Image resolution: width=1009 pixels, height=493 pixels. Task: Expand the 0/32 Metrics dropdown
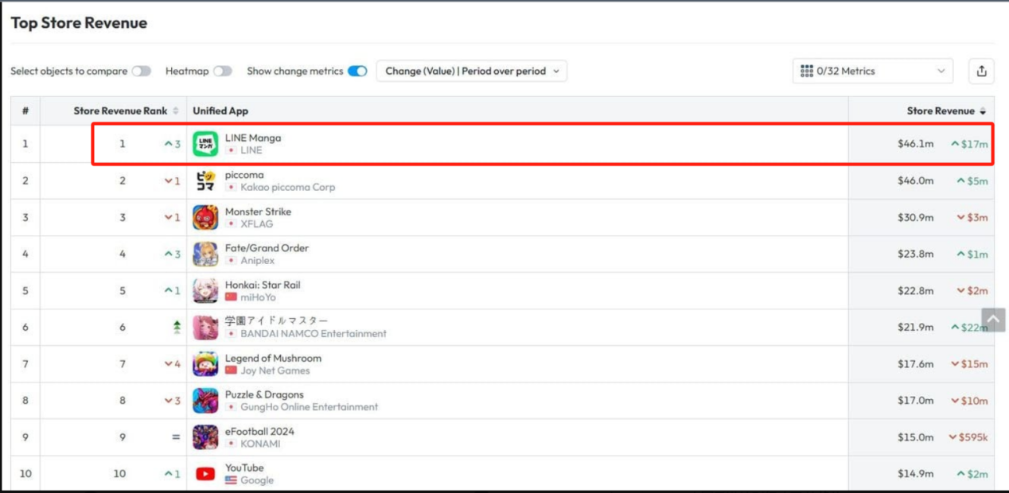pyautogui.click(x=873, y=71)
